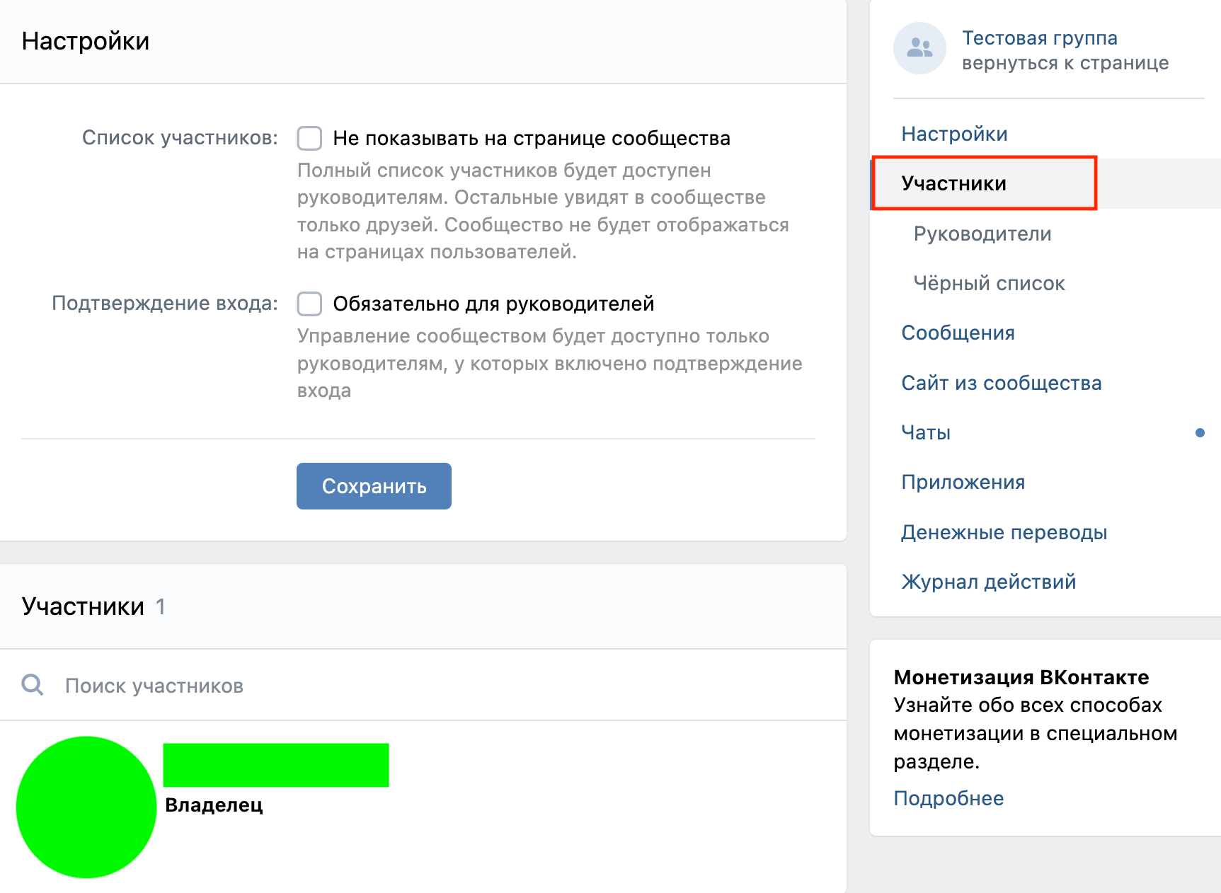Viewport: 1221px width, 893px height.
Task: Click the search magnifier icon
Action: click(33, 685)
